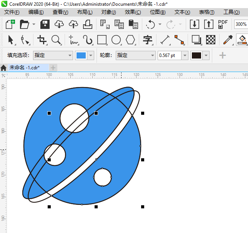Viewport: 248px width, 233px height.
Task: Switch to the 未命名 -1.cdr document tab
Action: (x=24, y=68)
